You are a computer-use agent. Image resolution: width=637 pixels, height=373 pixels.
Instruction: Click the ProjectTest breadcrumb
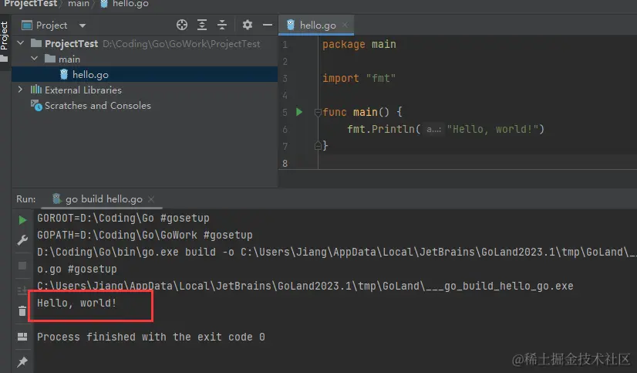click(x=31, y=4)
